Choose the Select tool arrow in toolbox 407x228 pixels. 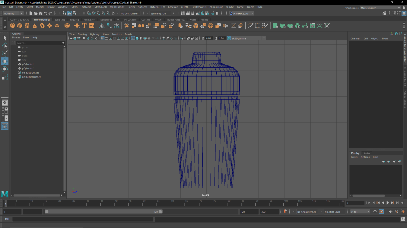pyautogui.click(x=5, y=38)
